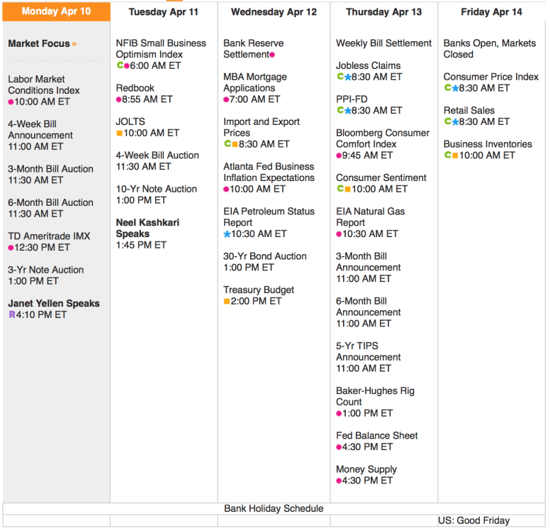The image size is (550, 531).
Task: Select the Friday Apr 14 column header
Action: 491,12
